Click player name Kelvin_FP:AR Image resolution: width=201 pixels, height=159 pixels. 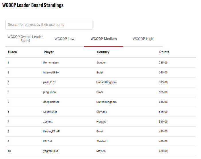(x=51, y=131)
